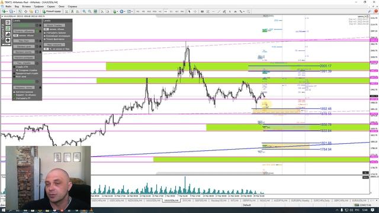Open the Navigator panel icon
Viewport: 379px width, 213px height.
[x=31, y=11]
